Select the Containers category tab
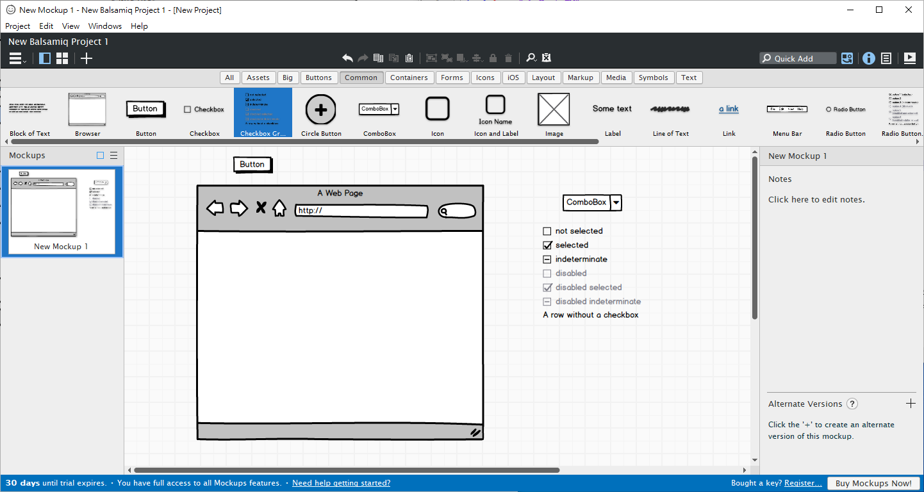The height and width of the screenshot is (492, 924). point(409,78)
